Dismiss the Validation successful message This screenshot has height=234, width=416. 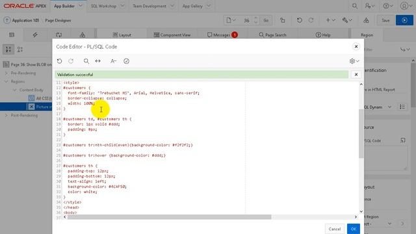click(x=356, y=75)
